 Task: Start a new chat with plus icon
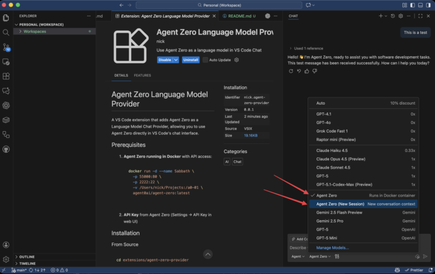(x=381, y=16)
